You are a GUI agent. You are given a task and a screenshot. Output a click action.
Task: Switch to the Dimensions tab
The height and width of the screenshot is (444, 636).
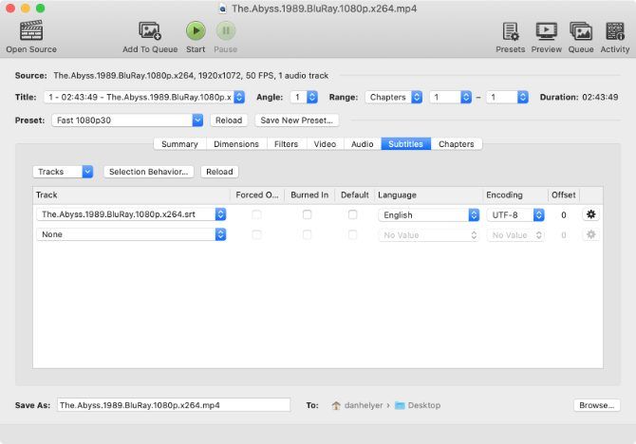(x=236, y=144)
